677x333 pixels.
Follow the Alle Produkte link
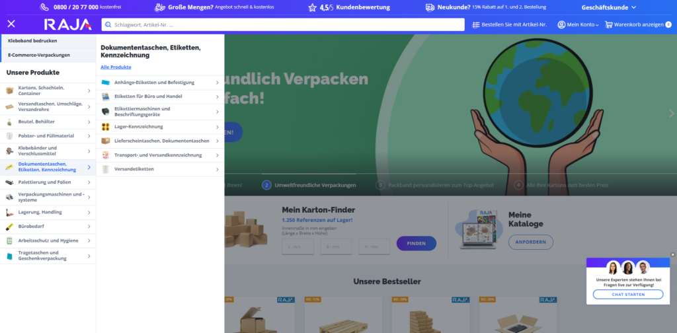116,67
